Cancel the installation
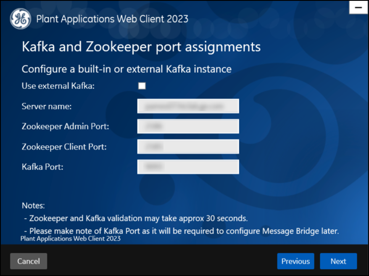This screenshot has width=369, height=276. tap(29, 261)
